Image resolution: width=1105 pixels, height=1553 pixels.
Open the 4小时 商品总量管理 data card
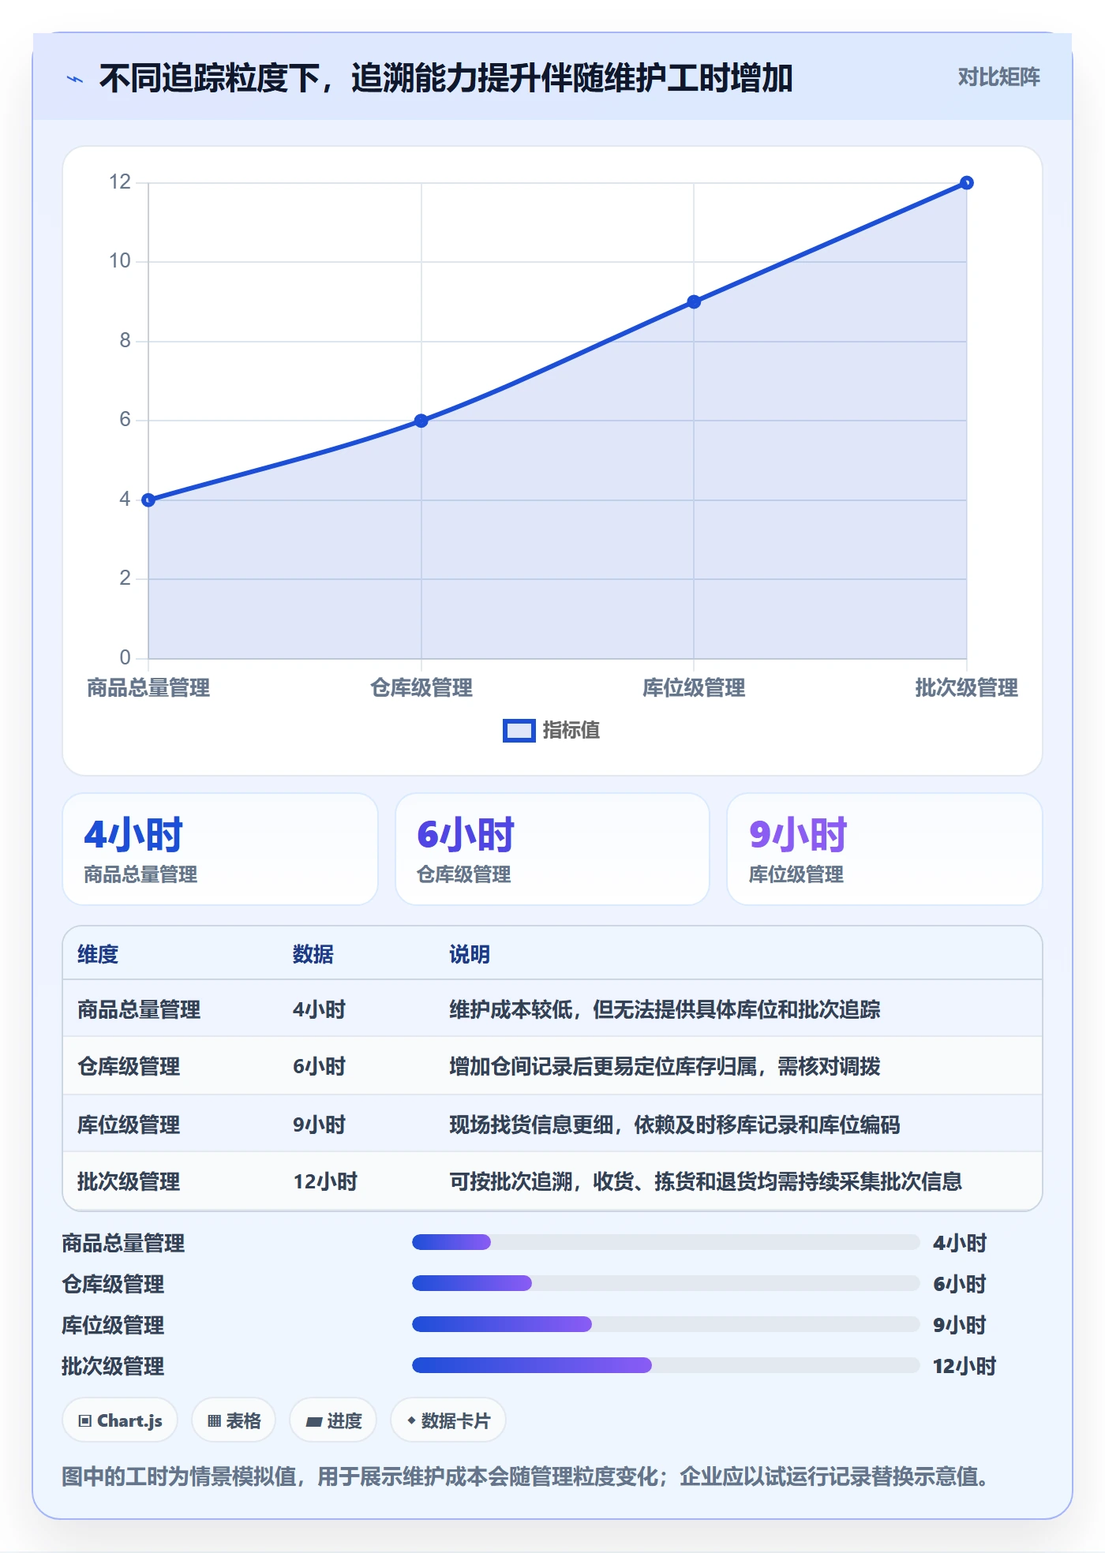[220, 849]
